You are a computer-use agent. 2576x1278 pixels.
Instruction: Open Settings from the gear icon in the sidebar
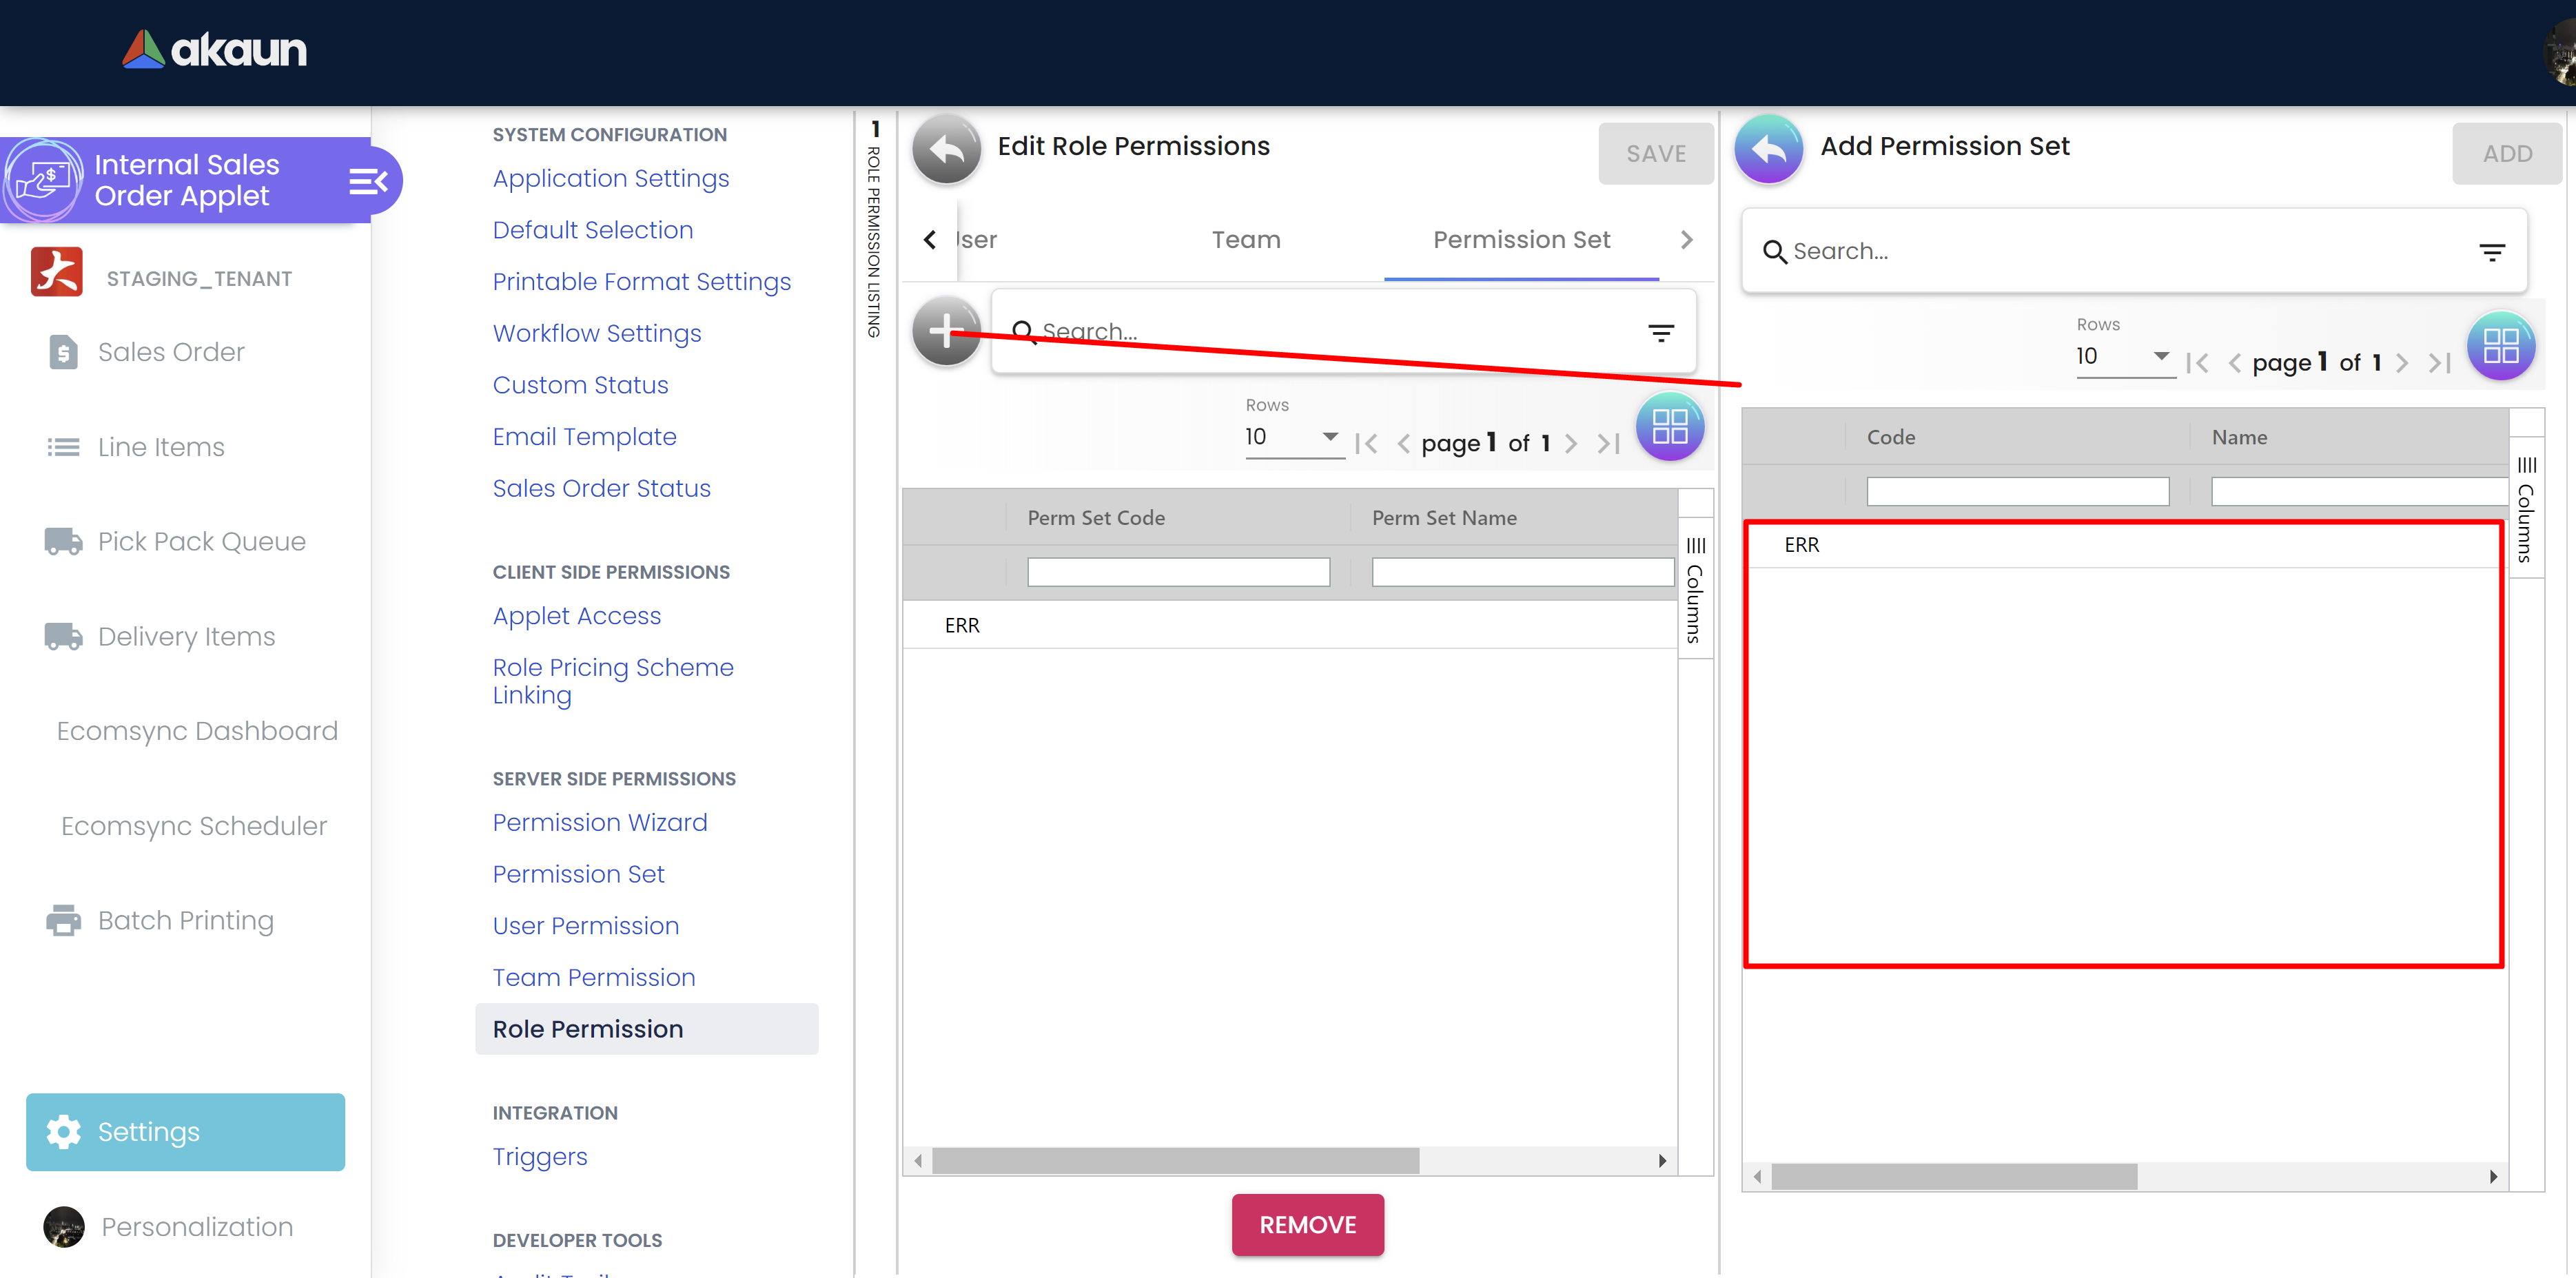tap(64, 1131)
